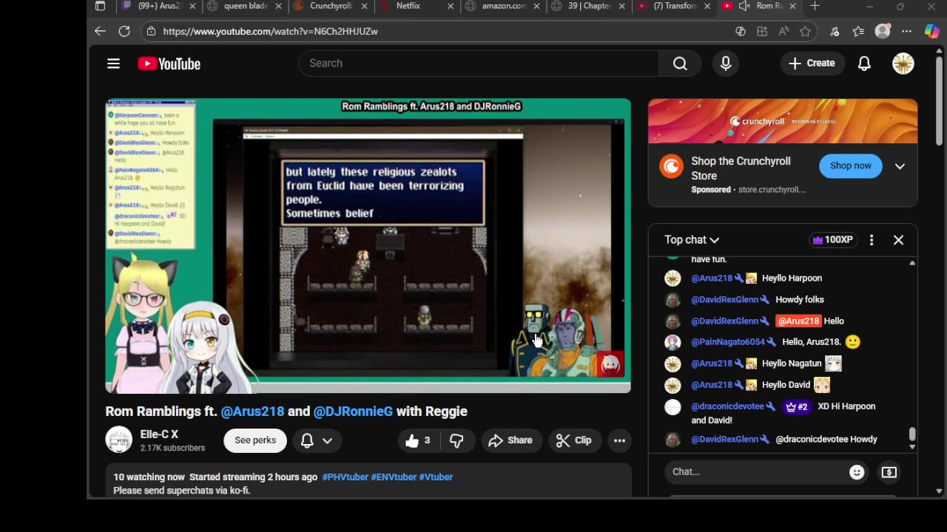Viewport: 947px width, 532px height.
Task: Open @DJRonnieG mention in video title
Action: coord(353,412)
